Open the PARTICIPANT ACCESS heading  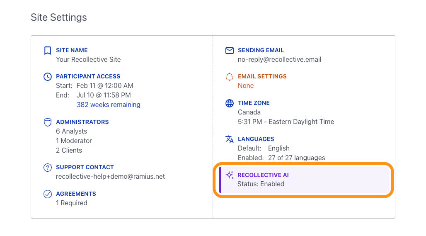[x=88, y=76]
